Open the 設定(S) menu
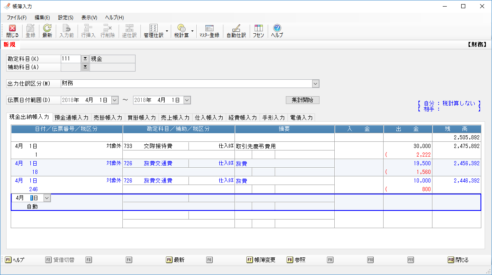The width and height of the screenshot is (492, 275). 66,18
